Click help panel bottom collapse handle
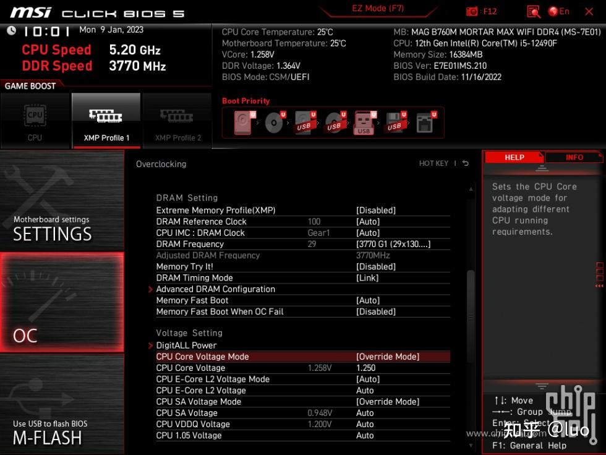 (542, 386)
